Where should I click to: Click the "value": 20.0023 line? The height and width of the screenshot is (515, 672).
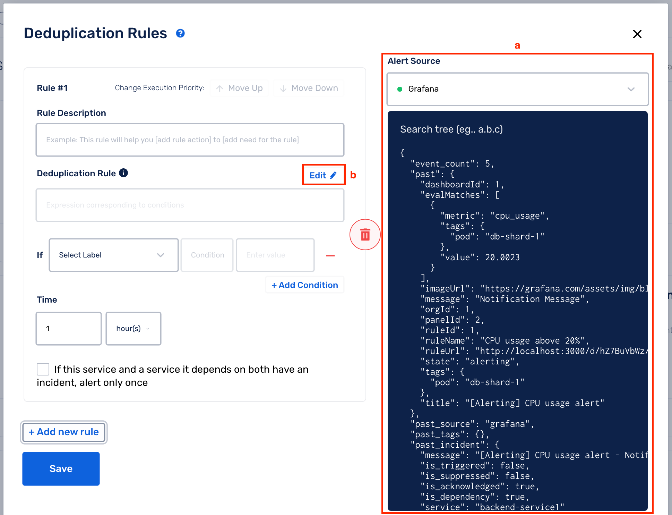480,257
